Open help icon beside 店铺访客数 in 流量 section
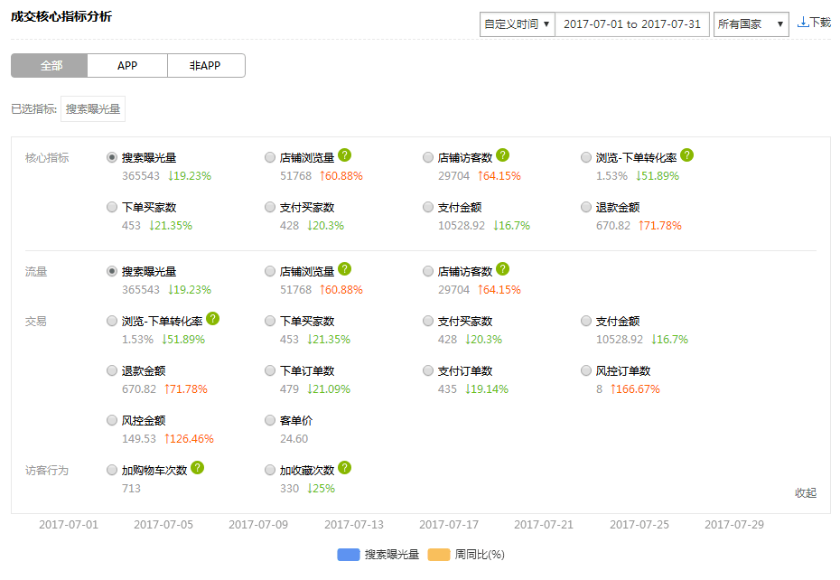The width and height of the screenshot is (840, 580). pos(502,268)
